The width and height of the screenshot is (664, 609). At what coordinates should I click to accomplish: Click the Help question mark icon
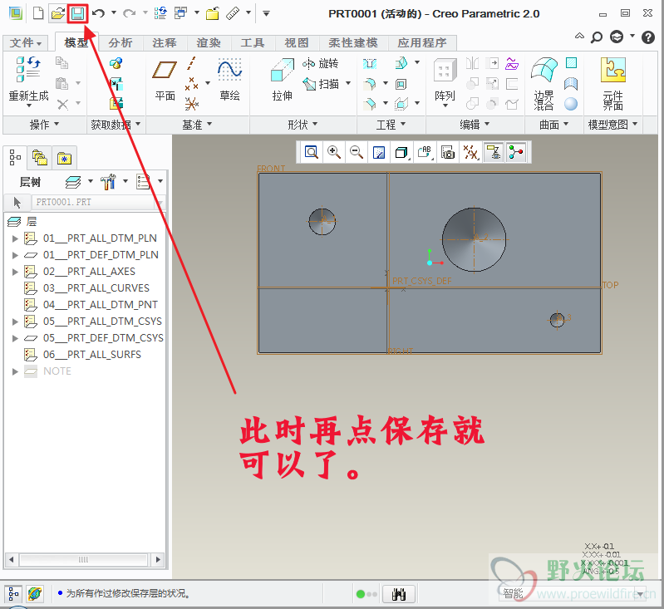648,37
